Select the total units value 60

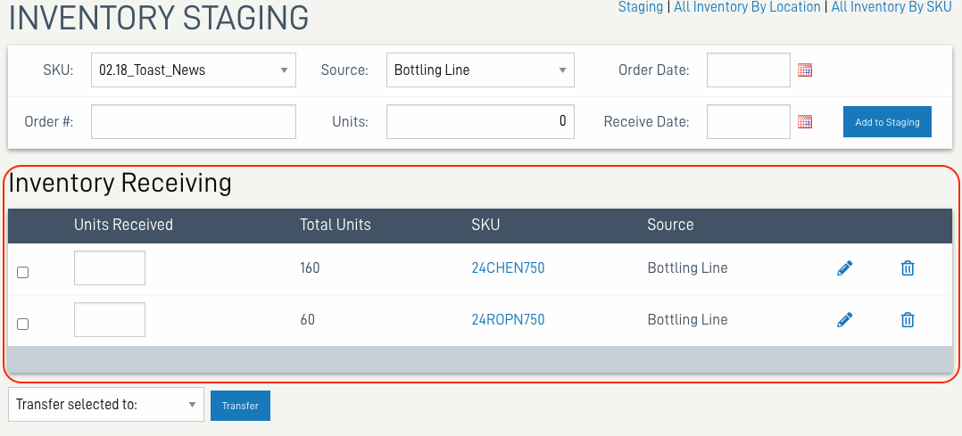[307, 319]
